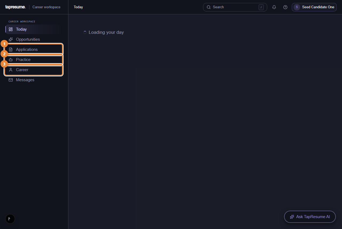Open Ask TapResume AI assistant

tap(310, 217)
